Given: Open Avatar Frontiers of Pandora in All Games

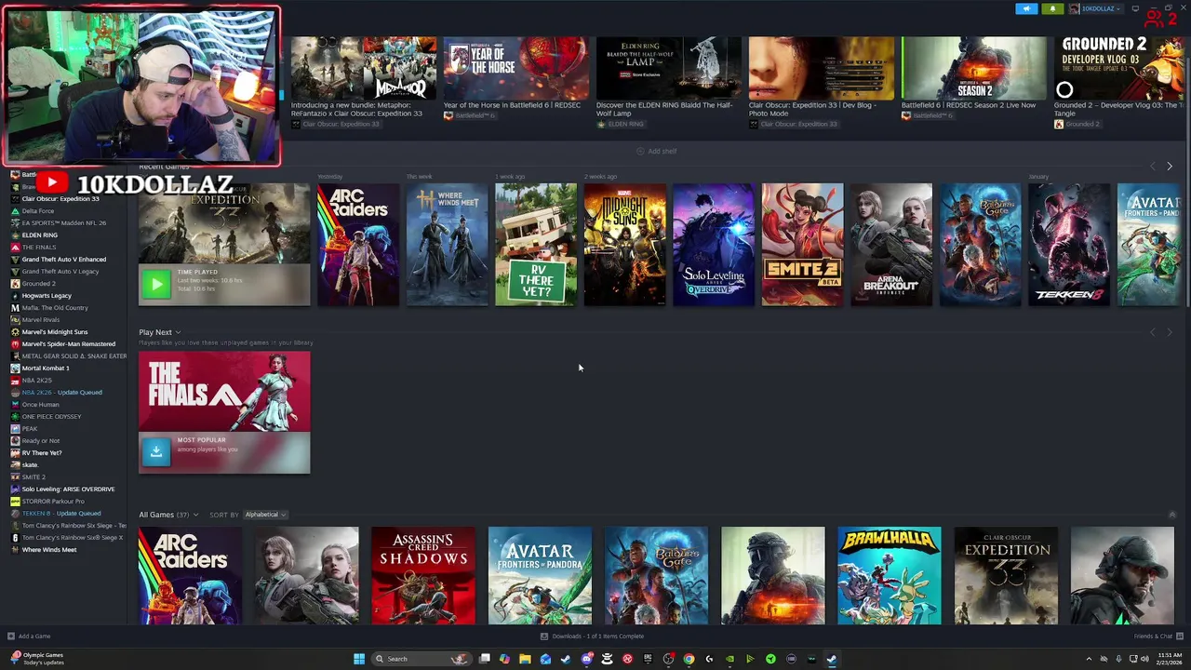Looking at the screenshot, I should [x=540, y=576].
